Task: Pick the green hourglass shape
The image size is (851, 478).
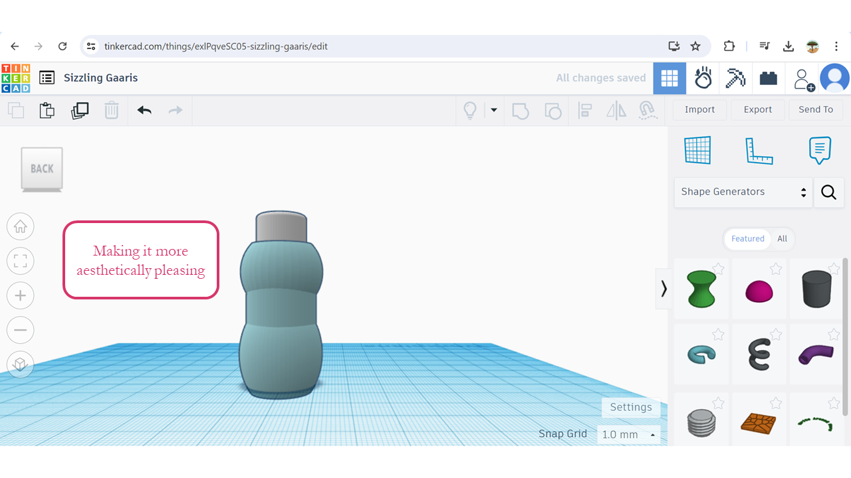Action: (x=701, y=289)
